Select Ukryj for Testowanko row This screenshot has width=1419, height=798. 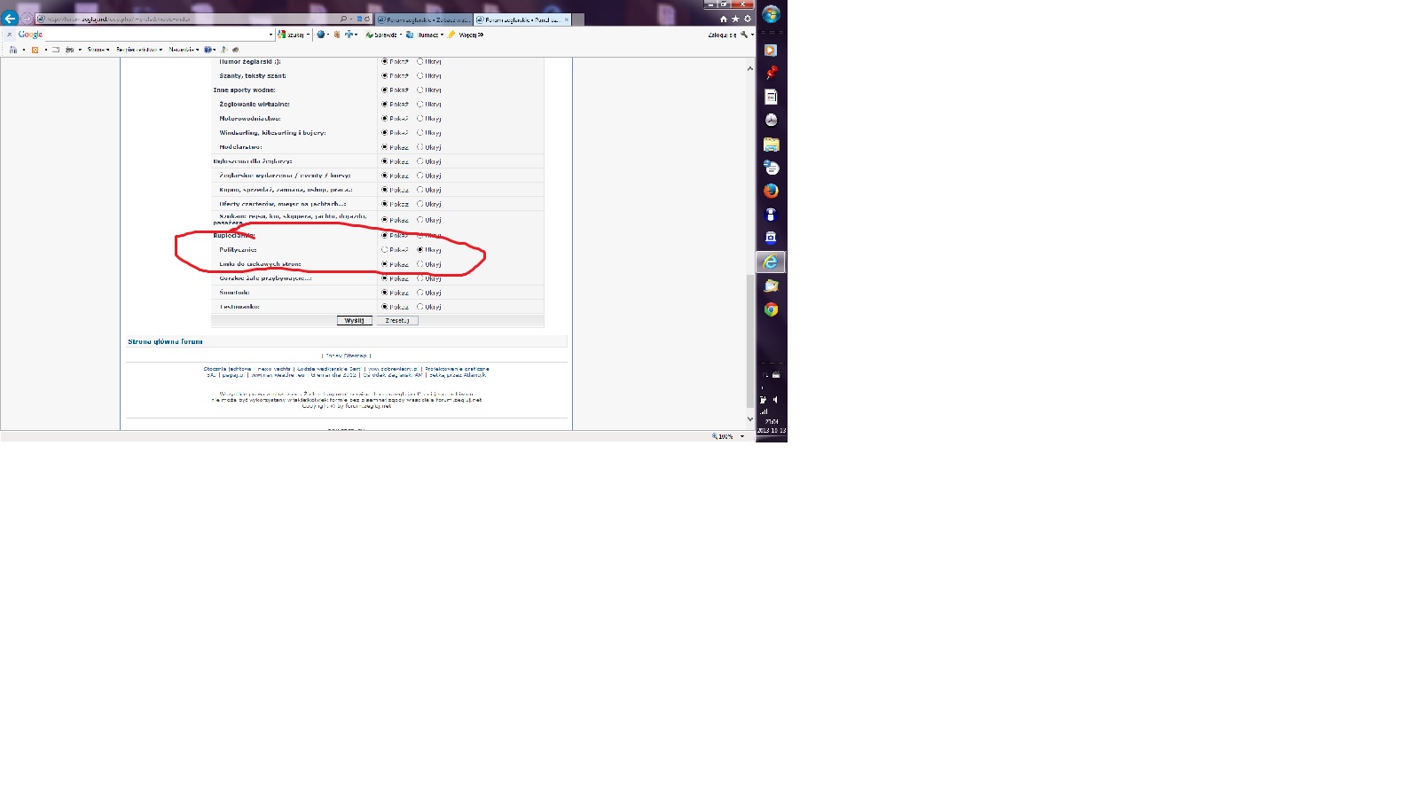pos(420,307)
